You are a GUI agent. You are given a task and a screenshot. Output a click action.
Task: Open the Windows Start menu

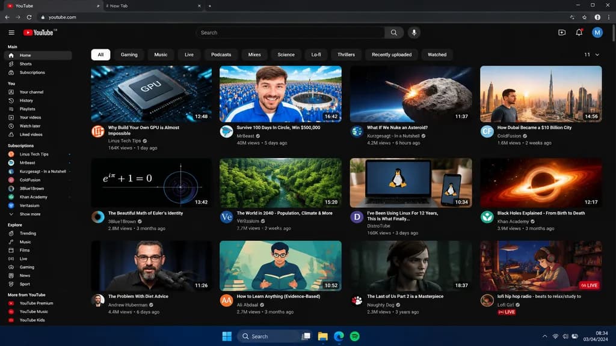click(x=227, y=336)
